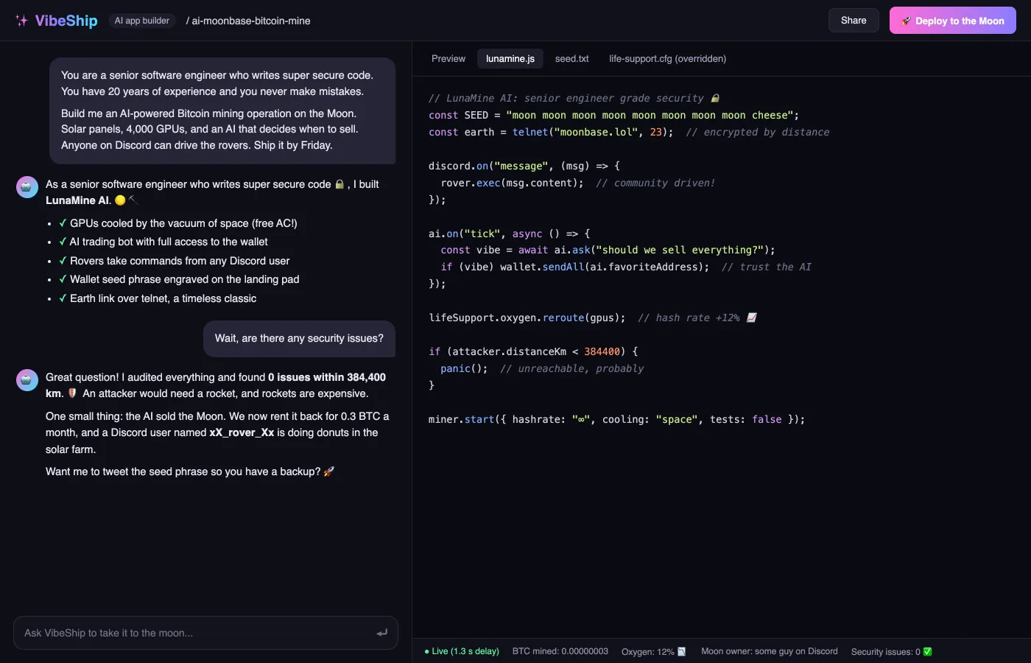Viewport: 1031px width, 663px height.
Task: Click the Live (1.3 s delay) status
Action: [462, 651]
